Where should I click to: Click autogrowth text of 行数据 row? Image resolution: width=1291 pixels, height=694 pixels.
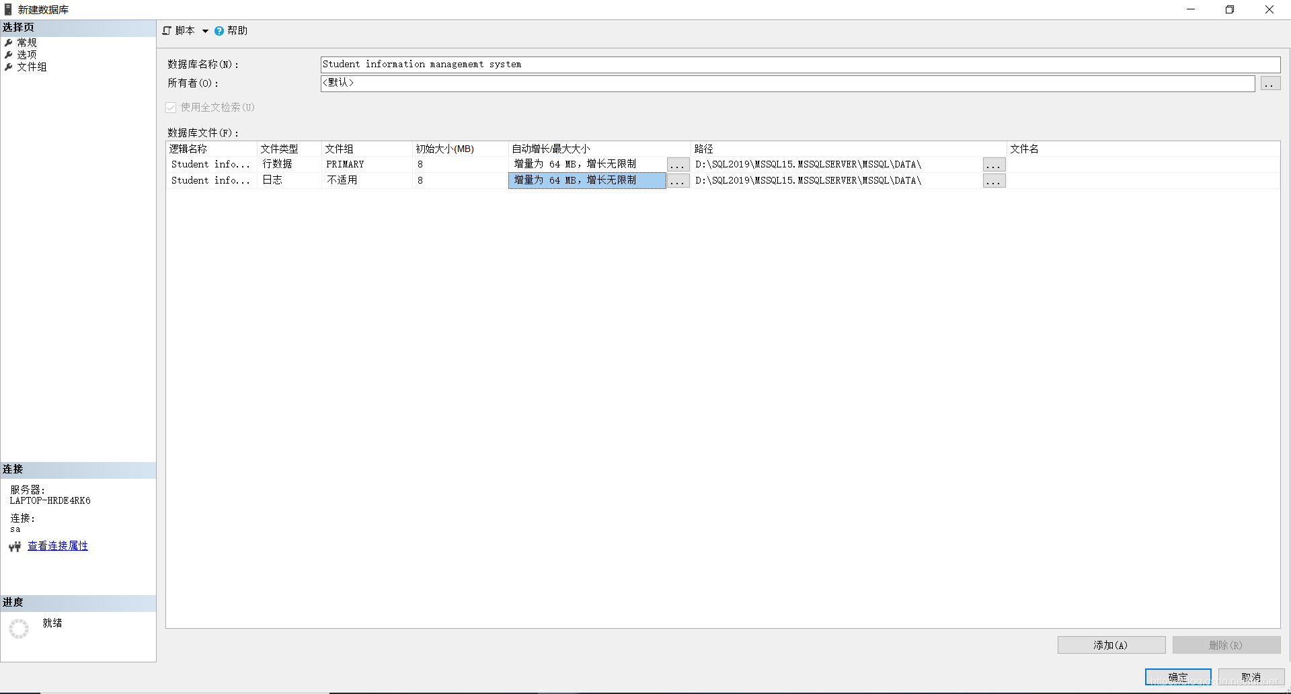point(575,164)
